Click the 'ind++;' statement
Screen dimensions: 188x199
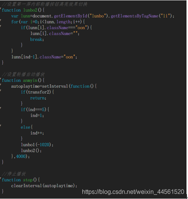37,133
